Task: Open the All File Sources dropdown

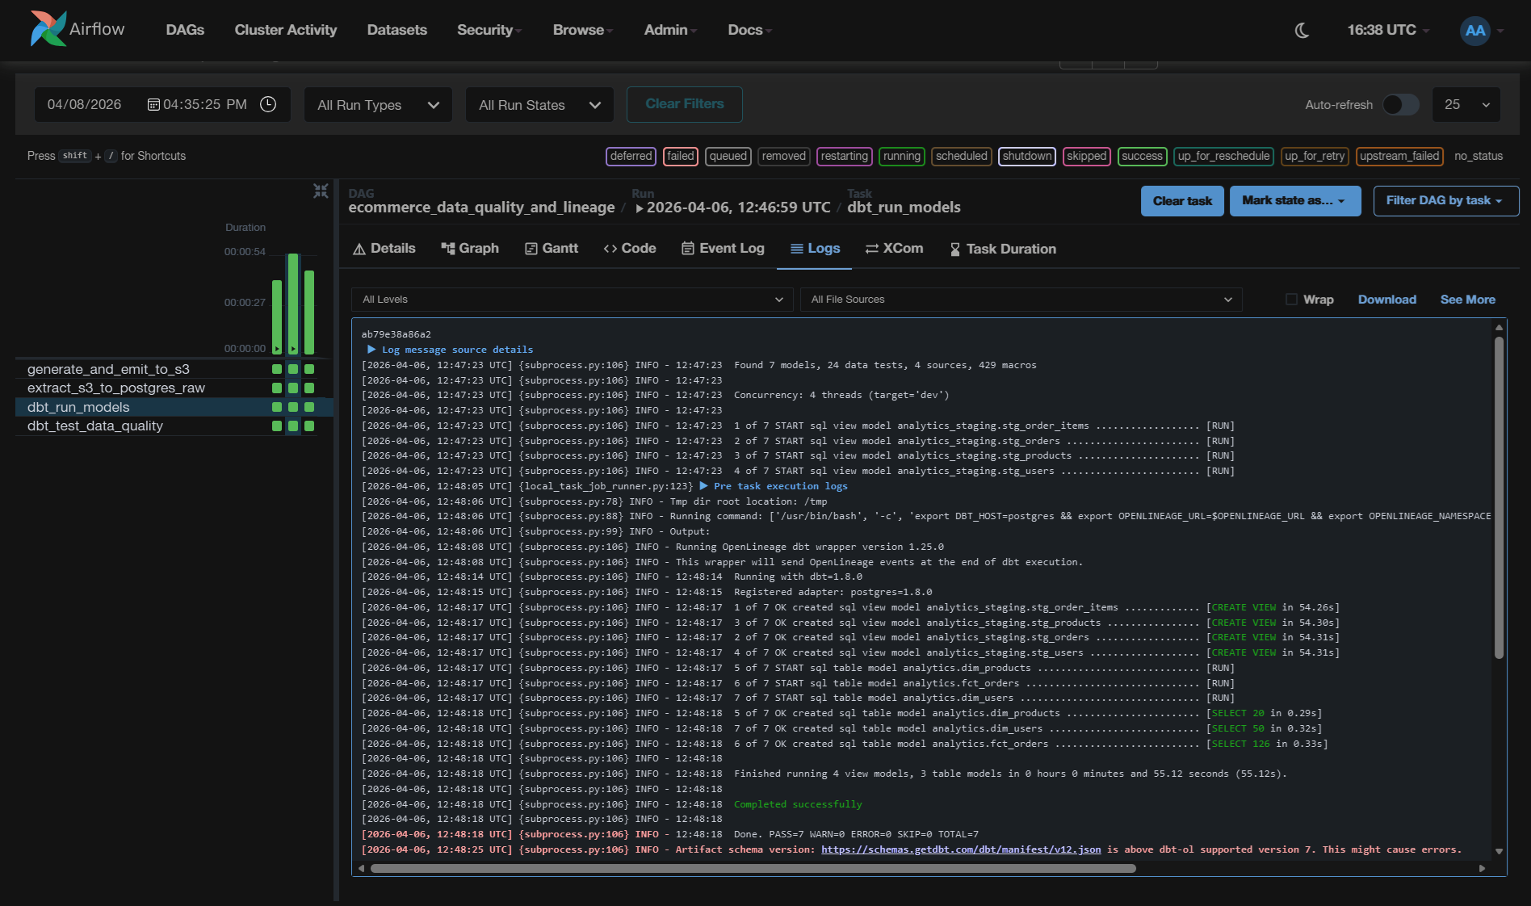Action: (x=1021, y=300)
